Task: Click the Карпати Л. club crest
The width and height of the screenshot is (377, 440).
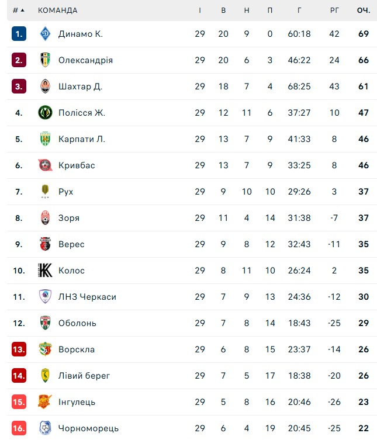Action: pos(46,139)
